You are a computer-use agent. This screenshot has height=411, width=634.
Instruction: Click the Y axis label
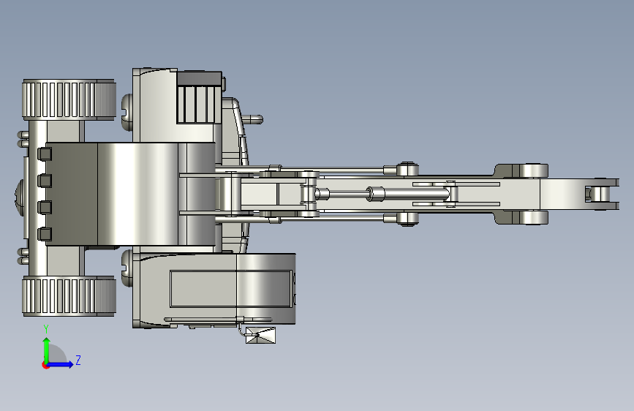(x=46, y=329)
